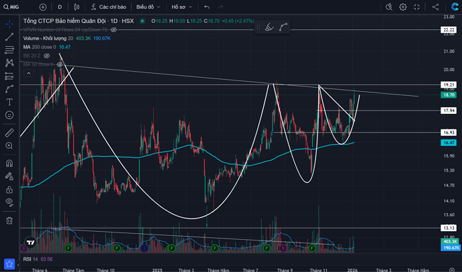Click the add symbol plus button
The height and width of the screenshot is (272, 462).
point(43,7)
